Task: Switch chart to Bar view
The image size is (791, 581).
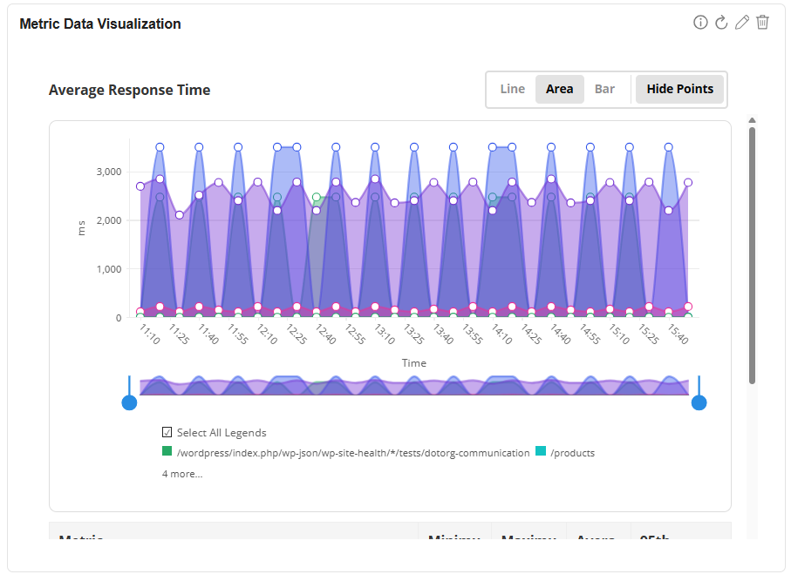Action: click(x=604, y=89)
